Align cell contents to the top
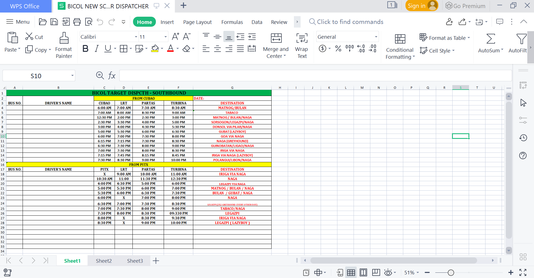This screenshot has height=278, width=534. (206, 36)
